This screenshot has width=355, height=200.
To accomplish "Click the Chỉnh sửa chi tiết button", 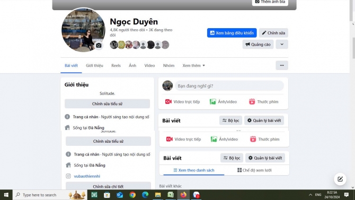I will click(x=108, y=186).
